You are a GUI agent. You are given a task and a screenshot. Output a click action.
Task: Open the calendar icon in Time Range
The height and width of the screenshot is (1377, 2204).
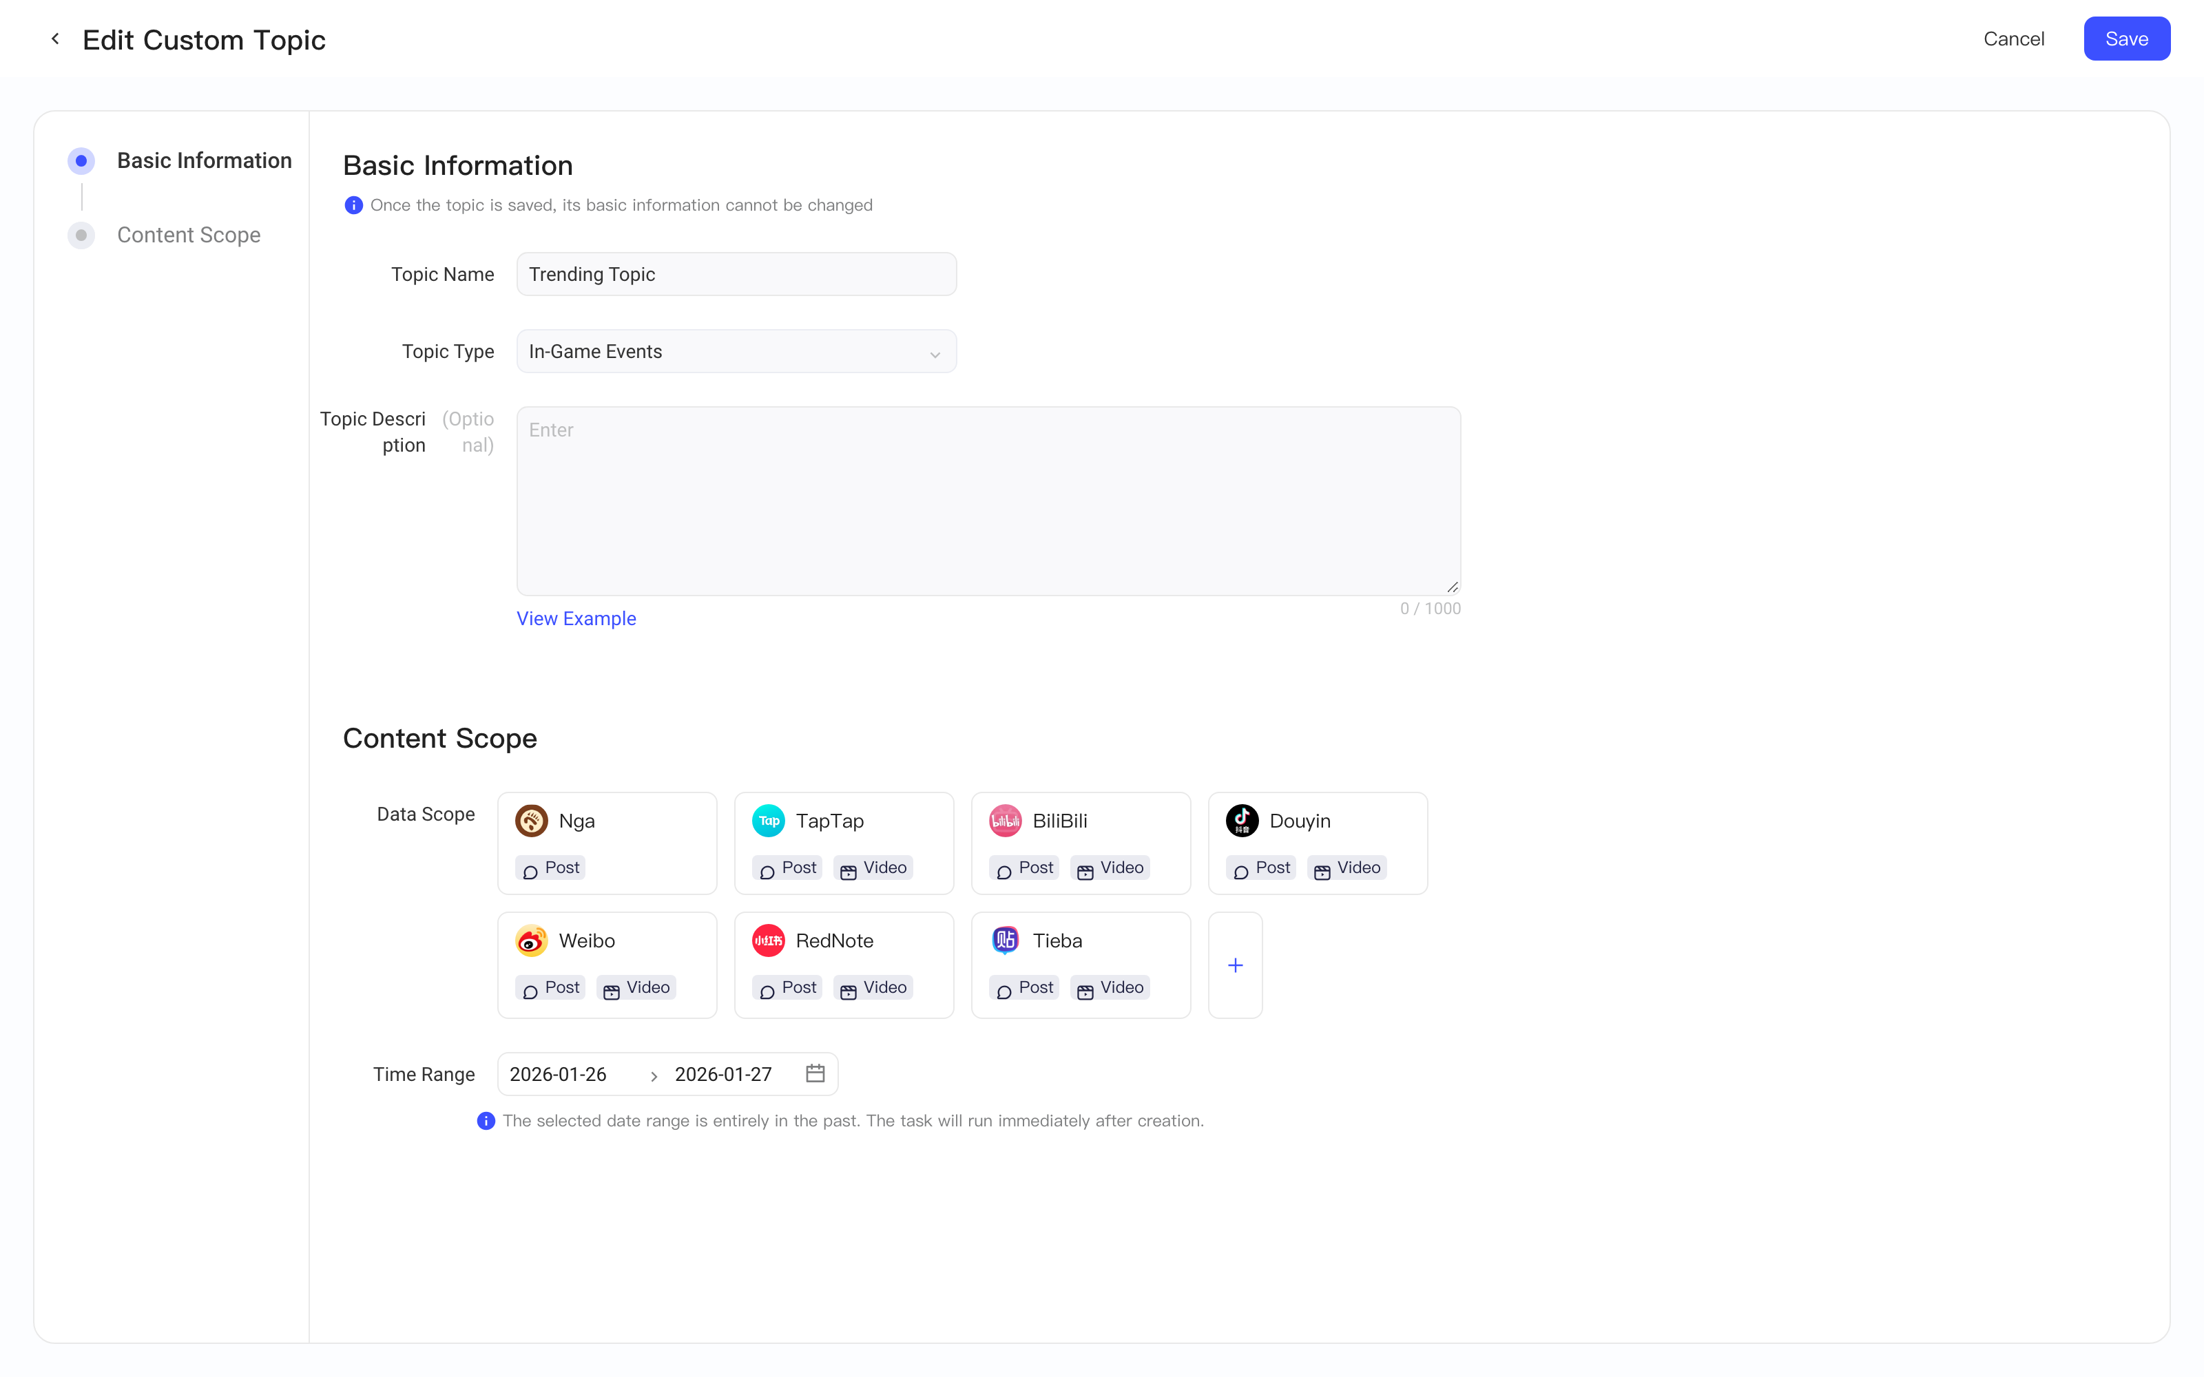pyautogui.click(x=815, y=1074)
